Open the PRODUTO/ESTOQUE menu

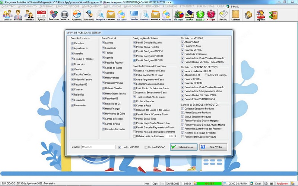pyautogui.click(x=67, y=6)
